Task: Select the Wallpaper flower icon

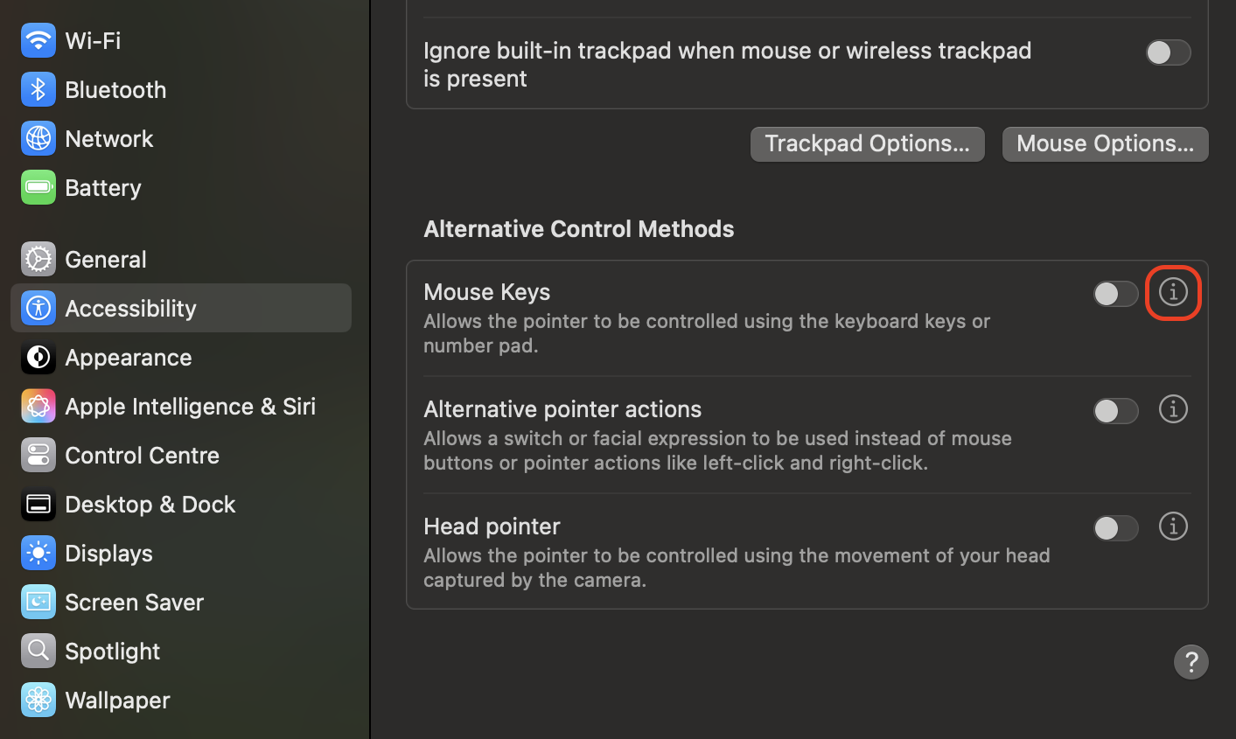Action: pos(38,700)
